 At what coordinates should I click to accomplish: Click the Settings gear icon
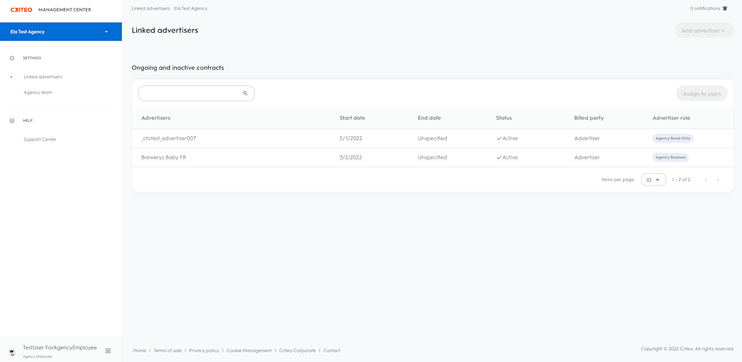coord(12,58)
